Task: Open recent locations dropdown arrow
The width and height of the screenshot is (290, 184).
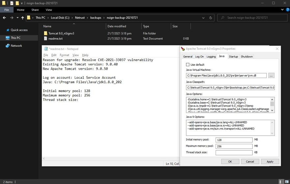Action: (x=17, y=18)
